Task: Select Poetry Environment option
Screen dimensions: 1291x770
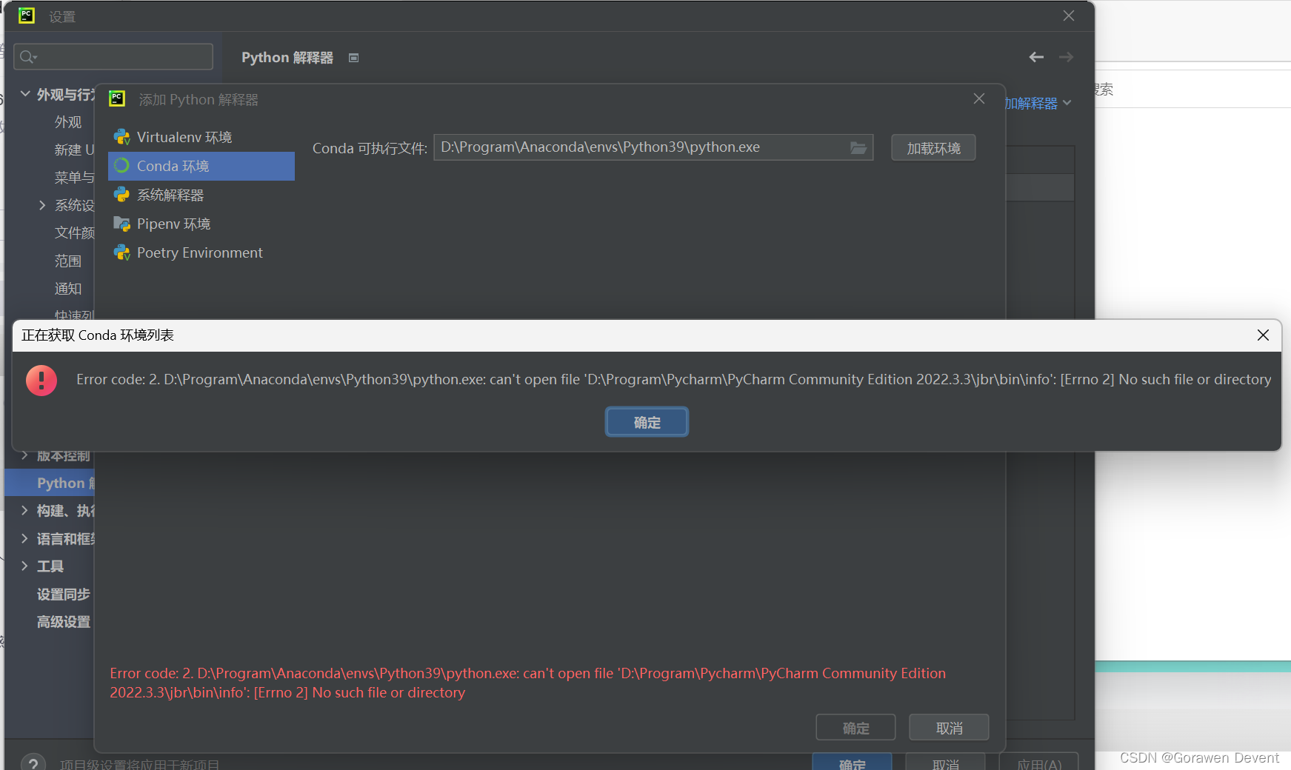Action: (201, 252)
